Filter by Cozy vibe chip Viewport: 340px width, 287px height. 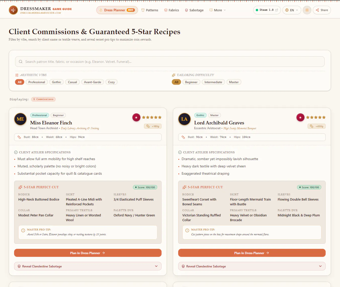[x=111, y=82]
